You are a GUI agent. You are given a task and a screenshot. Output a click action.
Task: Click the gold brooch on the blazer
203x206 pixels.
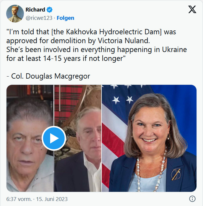(176, 174)
